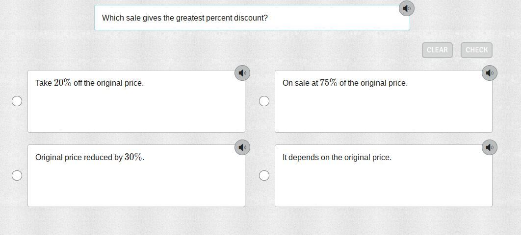
Task: Click the 75% math value in sale option
Action: click(329, 83)
